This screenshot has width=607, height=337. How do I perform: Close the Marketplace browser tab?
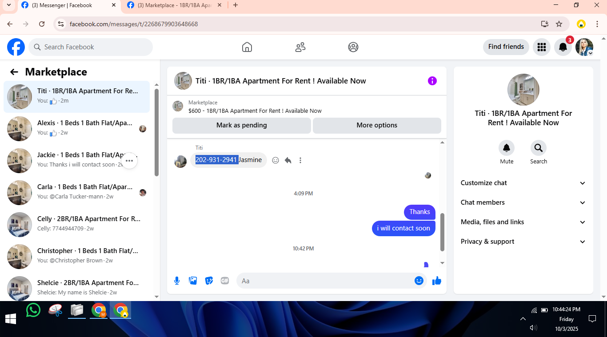click(x=220, y=5)
